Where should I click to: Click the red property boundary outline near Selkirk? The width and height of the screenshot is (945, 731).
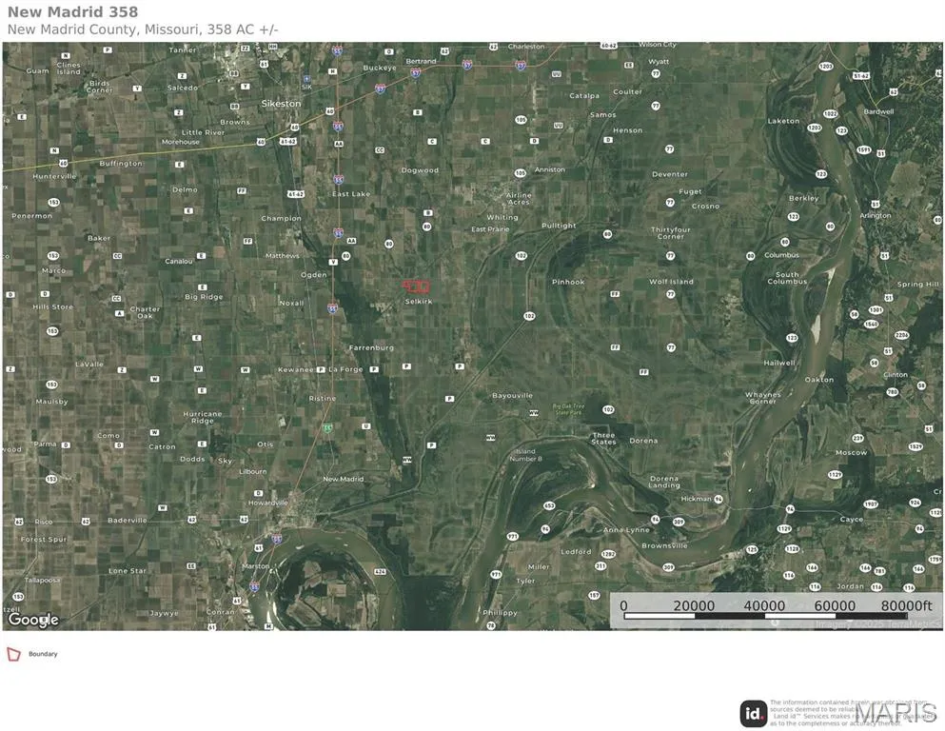click(x=416, y=286)
